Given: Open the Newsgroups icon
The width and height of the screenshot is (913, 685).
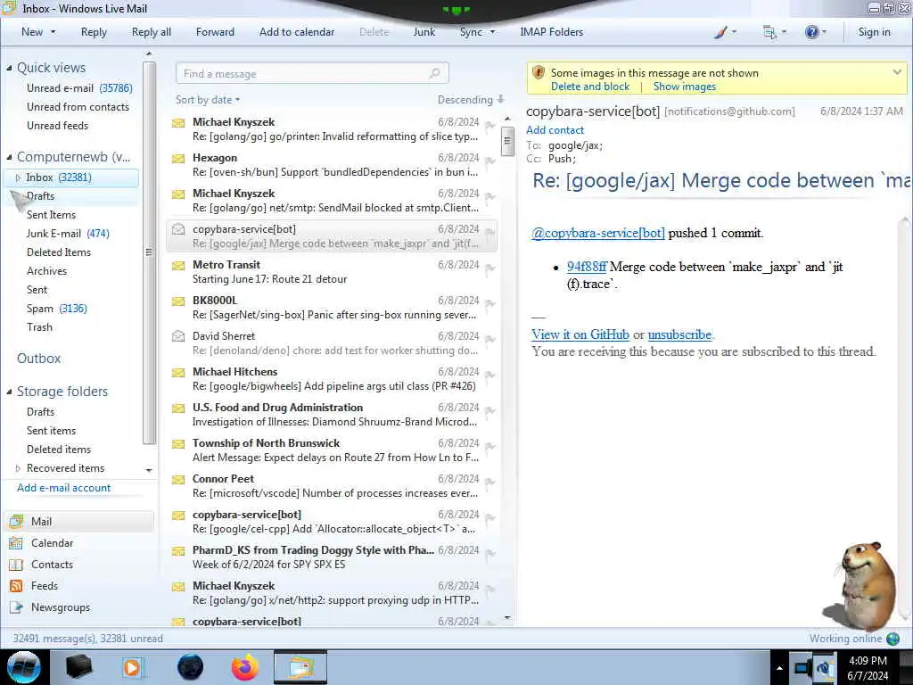Looking at the screenshot, I should pos(16,607).
